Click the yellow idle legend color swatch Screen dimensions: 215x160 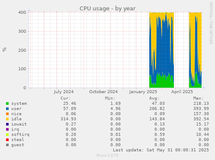point(7,119)
